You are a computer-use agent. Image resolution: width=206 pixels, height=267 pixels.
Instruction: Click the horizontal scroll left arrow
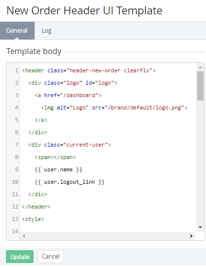coord(24,236)
